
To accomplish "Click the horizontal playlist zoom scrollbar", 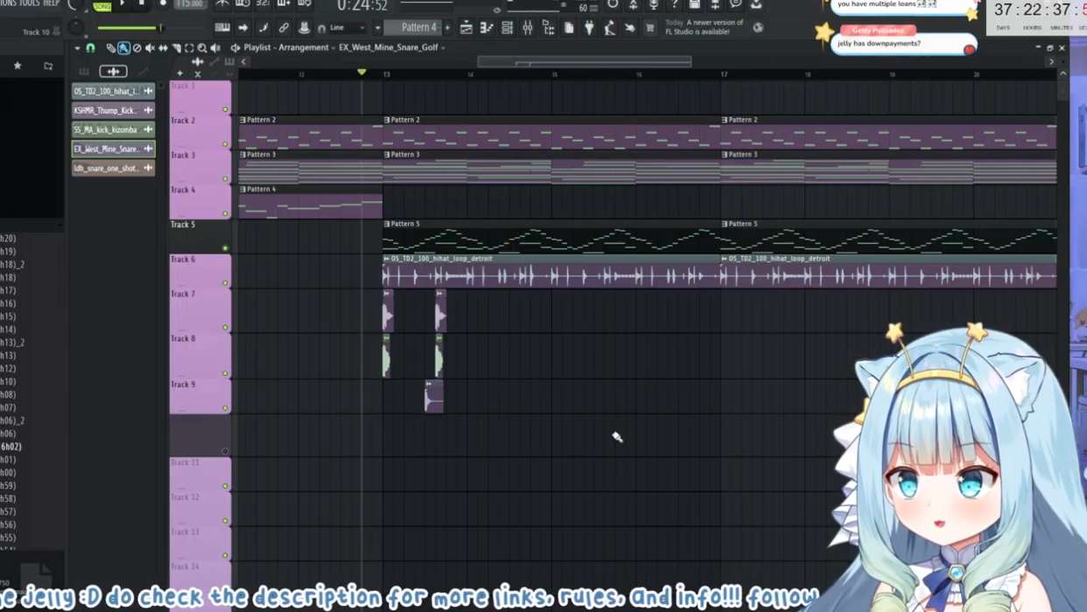I will pyautogui.click(x=585, y=62).
